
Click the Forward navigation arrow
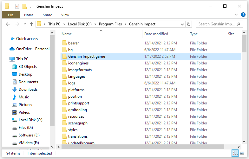click(17, 24)
